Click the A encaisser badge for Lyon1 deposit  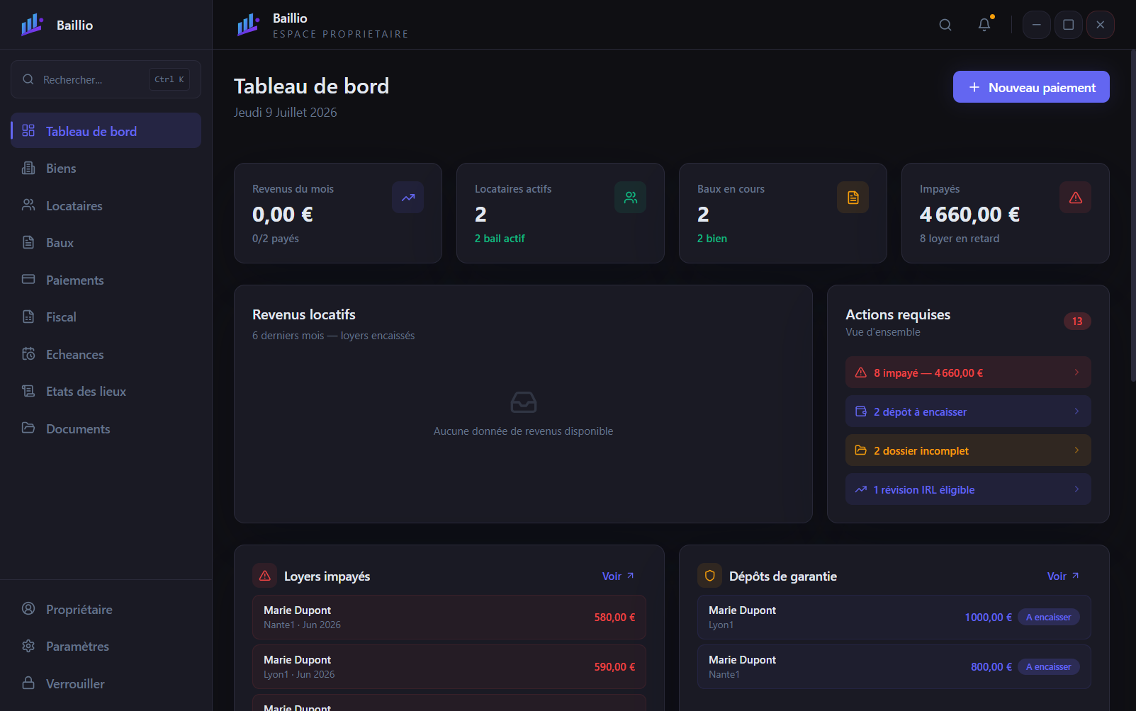pos(1049,617)
